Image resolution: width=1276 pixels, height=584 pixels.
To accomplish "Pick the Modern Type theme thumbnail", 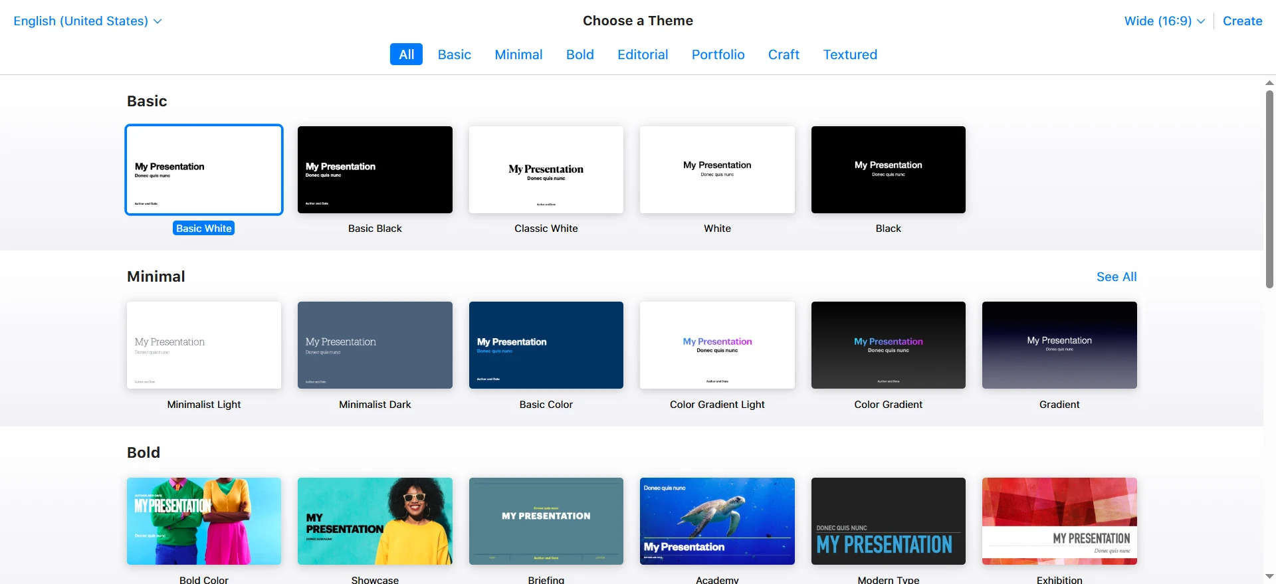I will [x=889, y=522].
